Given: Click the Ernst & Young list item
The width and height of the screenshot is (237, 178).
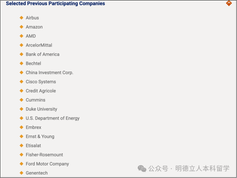Looking at the screenshot, I should [x=40, y=137].
